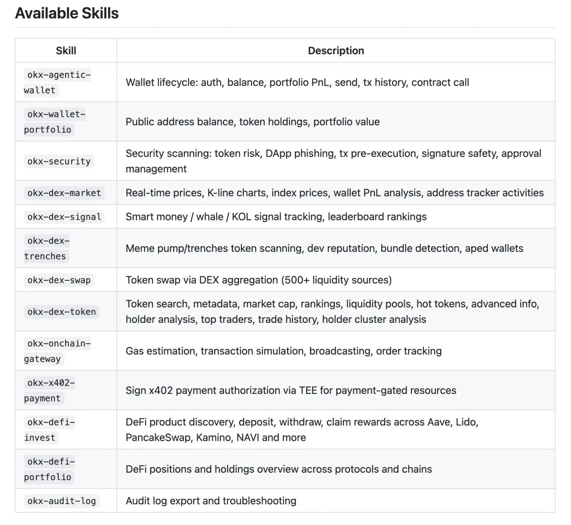
Task: Select the okx-security skill label
Action: [x=59, y=161]
